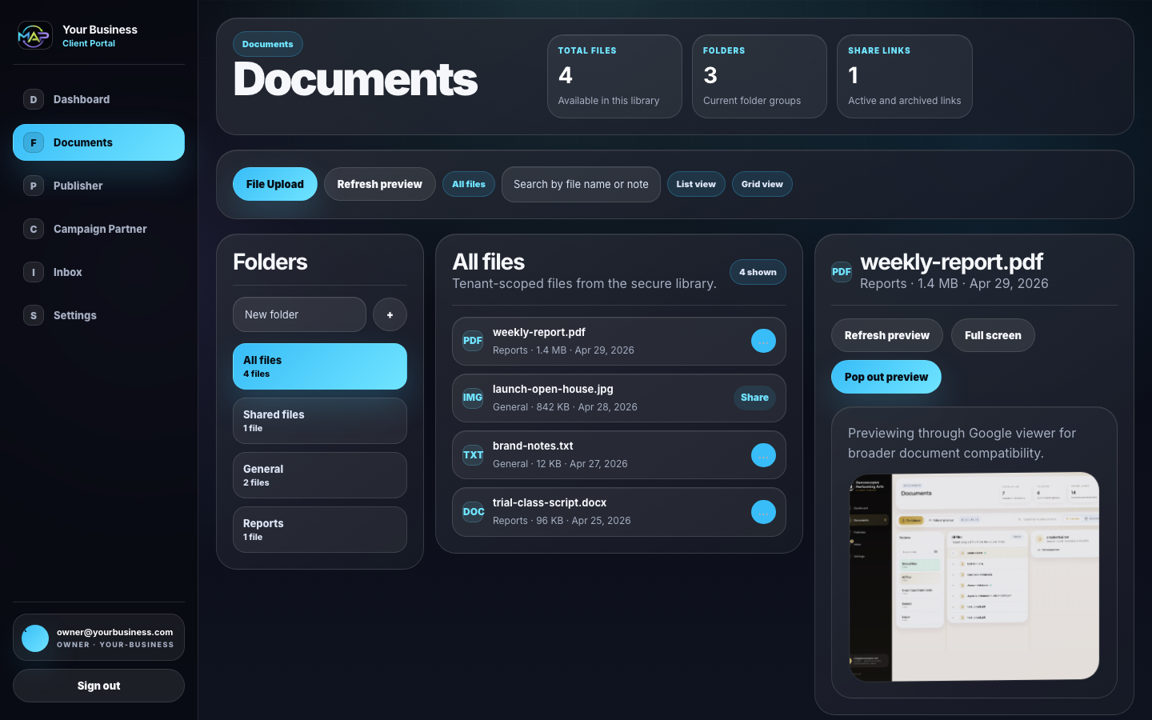Image resolution: width=1152 pixels, height=720 pixels.
Task: Click the PDF icon beside weekly-report.pdf
Action: pyautogui.click(x=472, y=341)
